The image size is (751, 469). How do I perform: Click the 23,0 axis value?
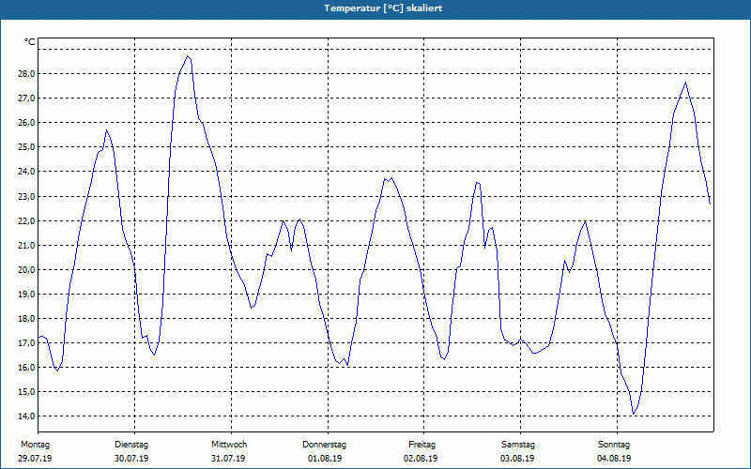(27, 196)
